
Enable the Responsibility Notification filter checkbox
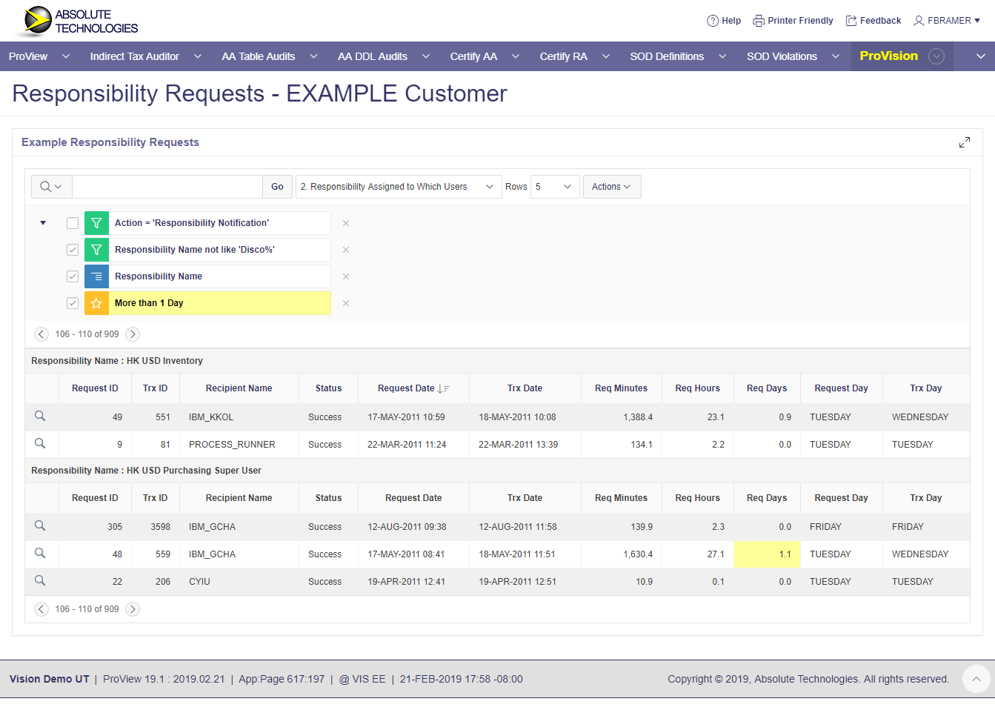pyautogui.click(x=72, y=222)
